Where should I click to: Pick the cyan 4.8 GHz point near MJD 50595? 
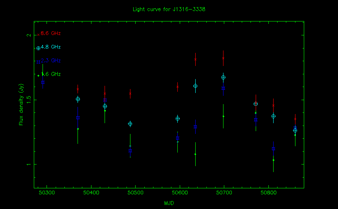coord(178,119)
